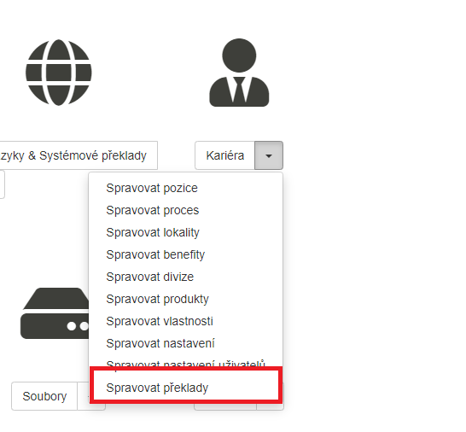Open Jazyky & Systémové překlady
Viewport: 466px width, 432px height.
point(79,155)
